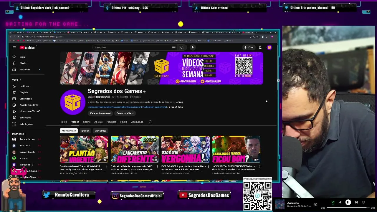The image size is (377, 212).
Task: Open options menu for 2XKO video
Action: [x=157, y=167]
